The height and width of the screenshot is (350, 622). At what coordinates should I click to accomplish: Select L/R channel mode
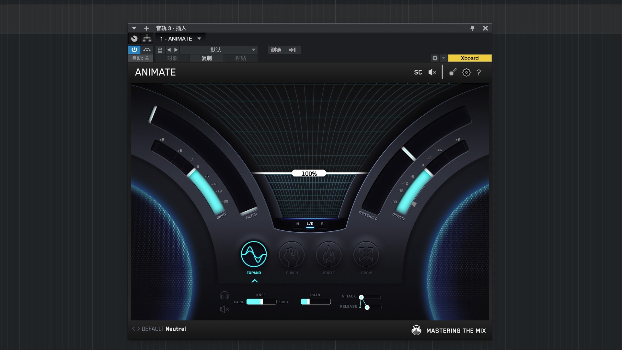310,224
